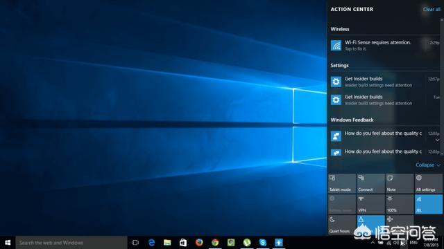This screenshot has height=249, width=444.
Task: Show hidden system tray icons
Action: [373, 243]
